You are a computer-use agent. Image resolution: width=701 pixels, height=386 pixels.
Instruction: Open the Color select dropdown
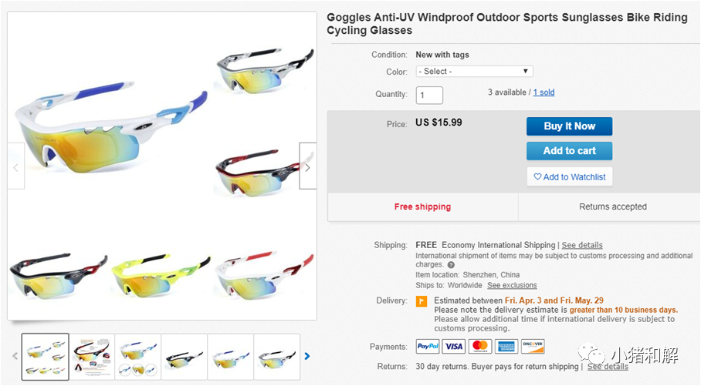(475, 72)
